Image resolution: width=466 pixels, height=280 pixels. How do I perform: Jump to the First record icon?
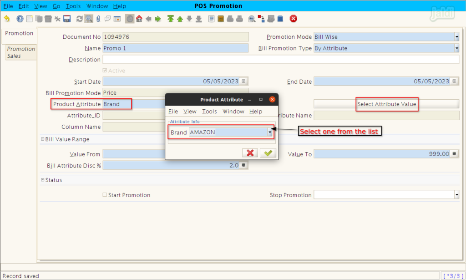[170, 19]
